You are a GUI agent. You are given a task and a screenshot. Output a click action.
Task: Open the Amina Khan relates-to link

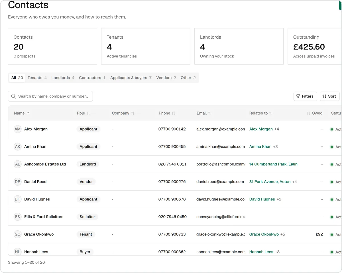coord(260,147)
